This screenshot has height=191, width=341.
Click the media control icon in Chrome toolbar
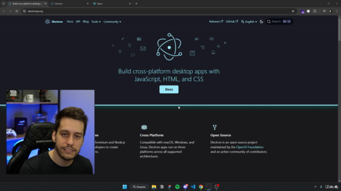pos(324,11)
